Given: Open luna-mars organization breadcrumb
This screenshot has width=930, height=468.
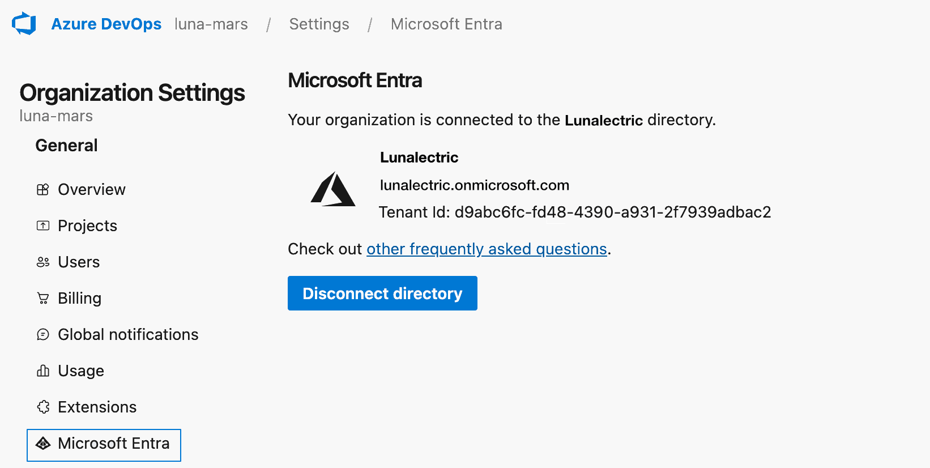Looking at the screenshot, I should tap(211, 24).
